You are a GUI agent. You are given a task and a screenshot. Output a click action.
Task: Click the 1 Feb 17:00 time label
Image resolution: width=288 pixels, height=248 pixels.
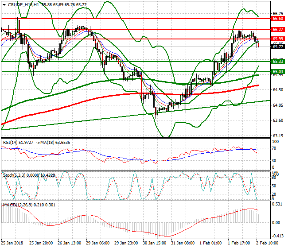pos(239,243)
